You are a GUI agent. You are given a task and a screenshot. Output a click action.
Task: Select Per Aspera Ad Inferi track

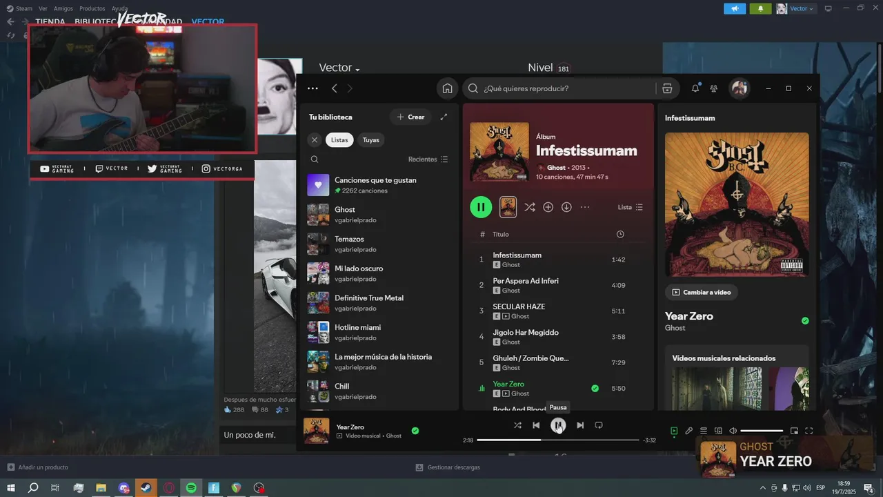558,286
